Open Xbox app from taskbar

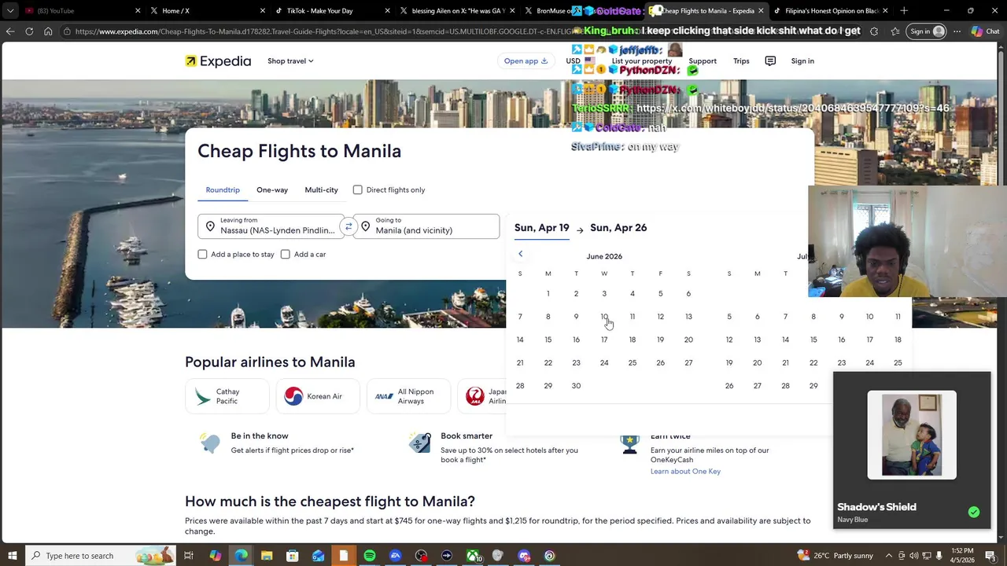[x=474, y=556]
